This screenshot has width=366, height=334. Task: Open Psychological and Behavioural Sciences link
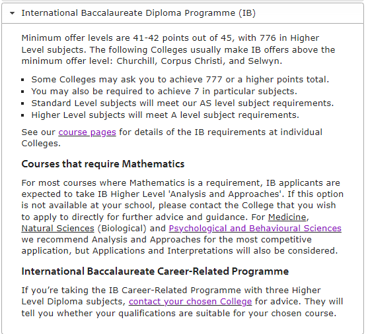tap(255, 229)
